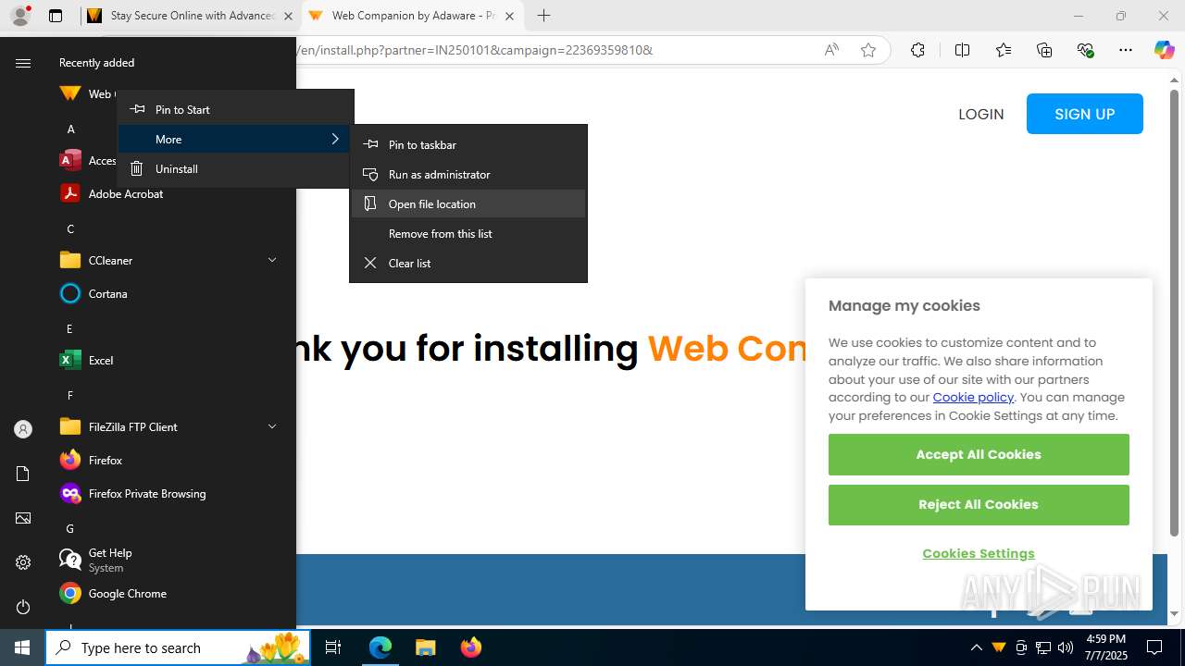Image resolution: width=1185 pixels, height=666 pixels.
Task: Click the taskbar search box
Action: pyautogui.click(x=178, y=647)
